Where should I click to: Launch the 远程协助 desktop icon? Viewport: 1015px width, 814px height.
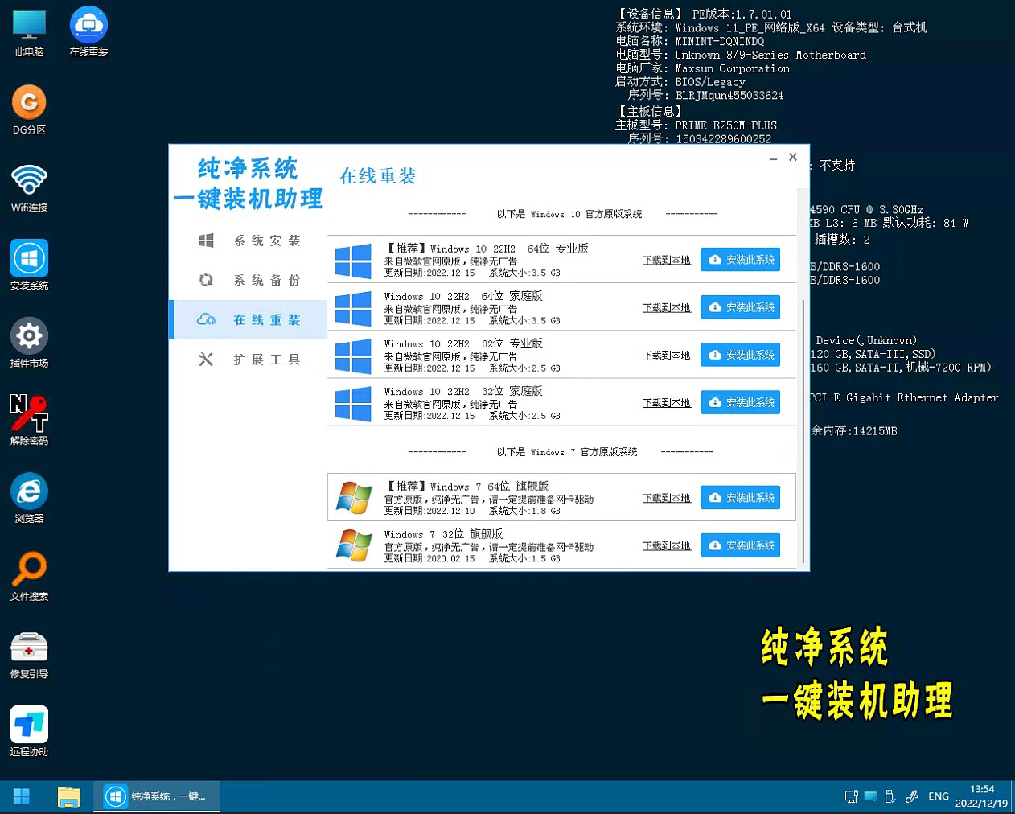pos(29,732)
